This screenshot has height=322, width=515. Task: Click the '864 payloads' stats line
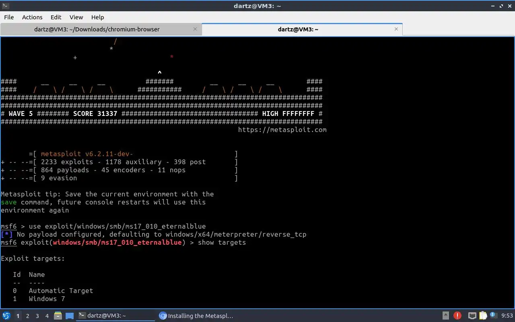[x=119, y=170]
